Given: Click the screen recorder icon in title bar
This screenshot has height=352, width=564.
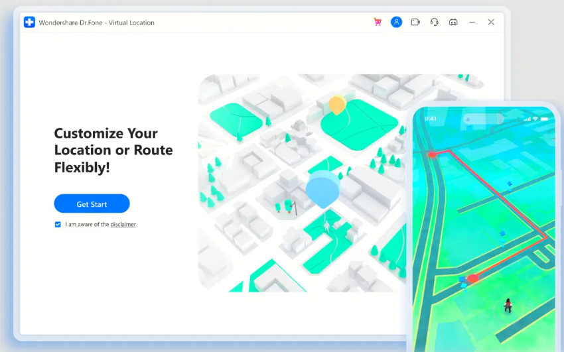Looking at the screenshot, I should pos(415,23).
